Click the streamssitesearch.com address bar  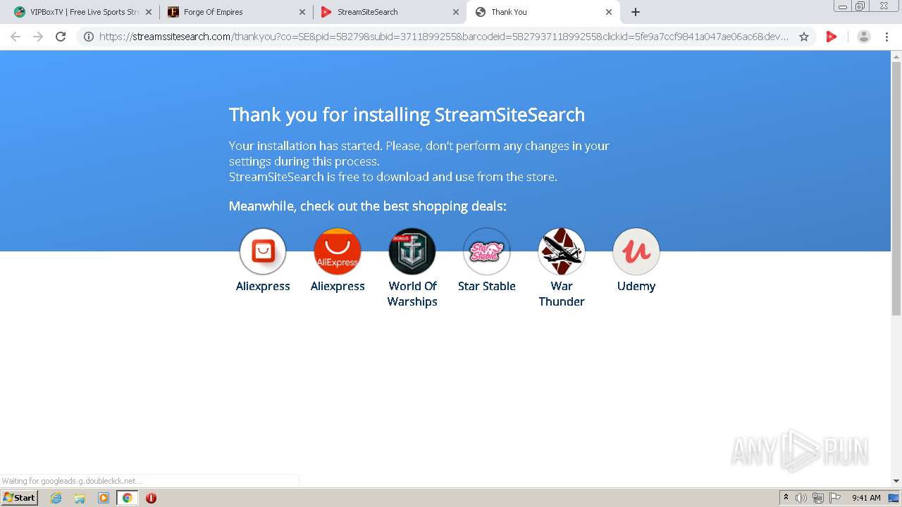pyautogui.click(x=444, y=37)
